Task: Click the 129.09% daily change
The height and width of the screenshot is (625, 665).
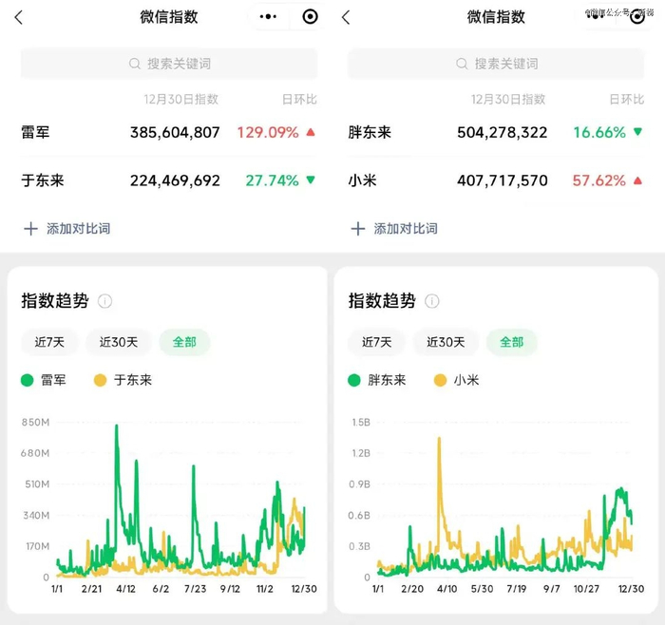Action: [268, 132]
